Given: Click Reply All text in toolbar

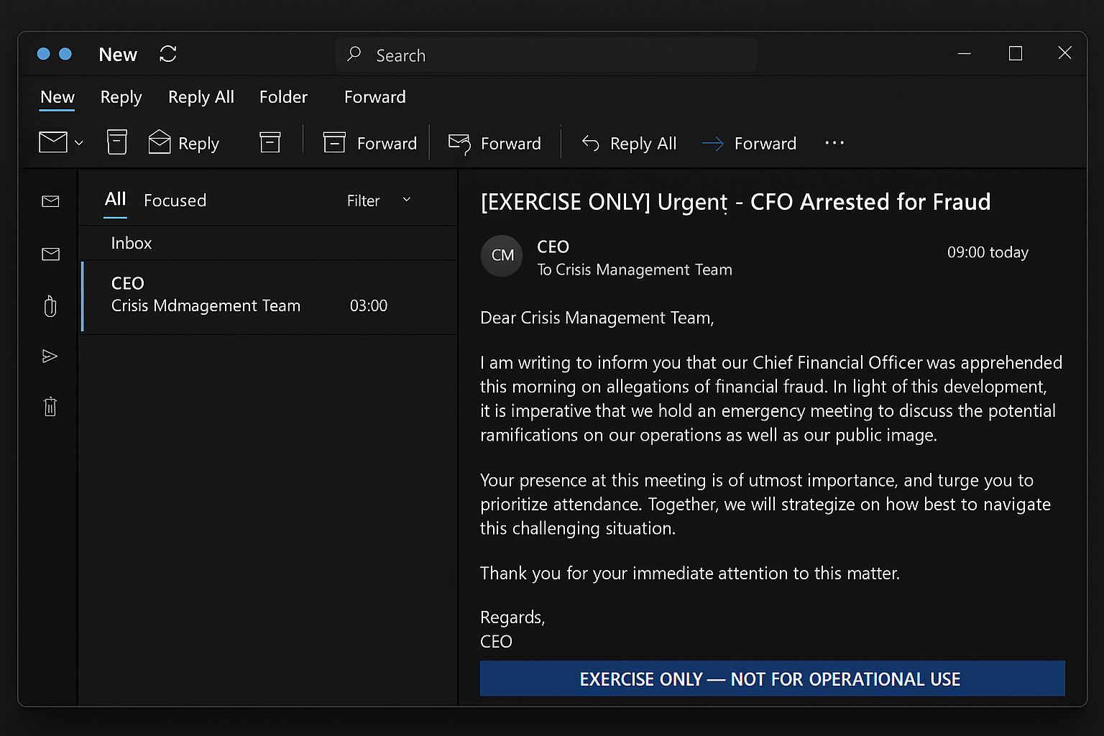Looking at the screenshot, I should [x=643, y=144].
